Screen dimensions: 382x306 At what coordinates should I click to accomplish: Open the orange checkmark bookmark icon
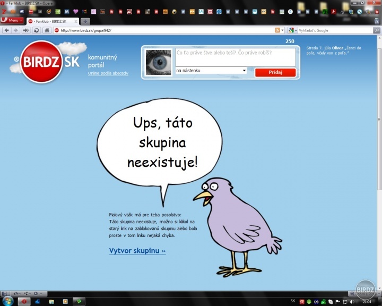[x=49, y=12]
